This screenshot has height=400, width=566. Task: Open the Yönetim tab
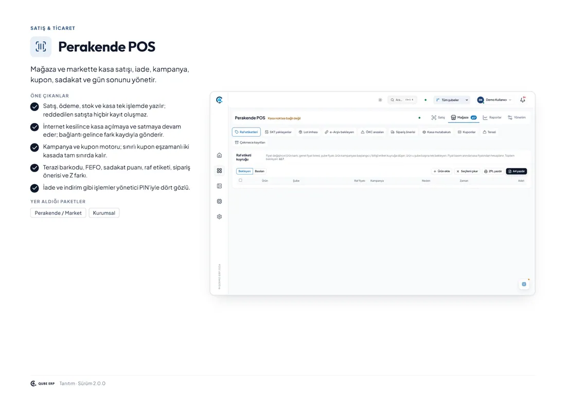[517, 118]
